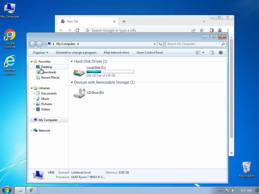Click the New Tab tab in Chrome
259x194 pixels.
(x=88, y=21)
